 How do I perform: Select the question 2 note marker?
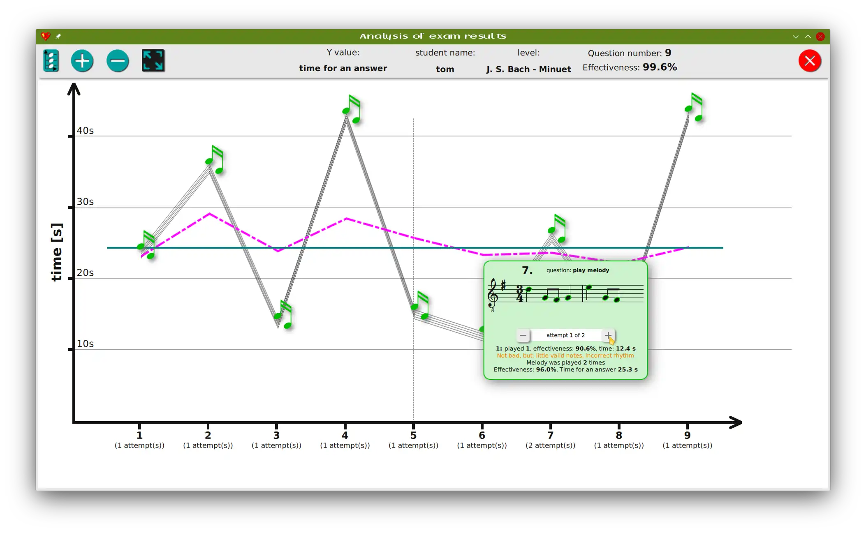pos(215,160)
